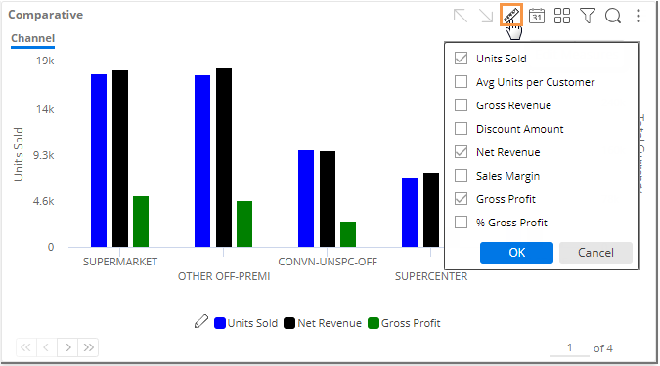Jump to the last chart page

pos(88,347)
